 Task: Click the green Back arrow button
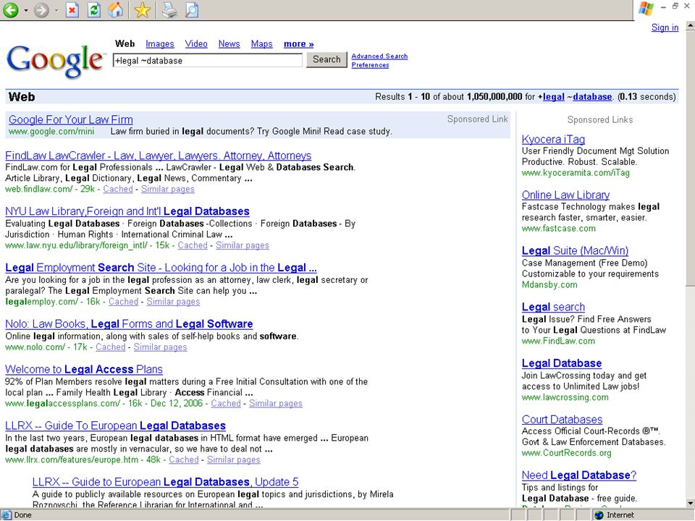click(x=11, y=9)
